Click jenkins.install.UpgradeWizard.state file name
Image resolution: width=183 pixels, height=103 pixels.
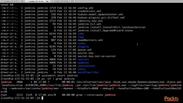pyautogui.click(x=105, y=31)
